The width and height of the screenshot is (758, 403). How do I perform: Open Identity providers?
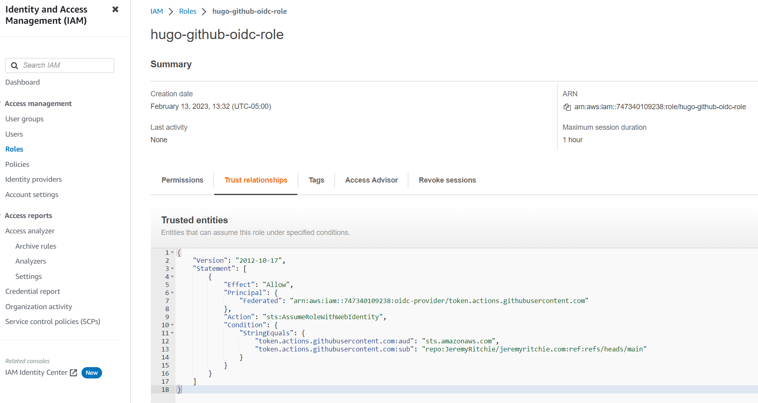(x=33, y=179)
